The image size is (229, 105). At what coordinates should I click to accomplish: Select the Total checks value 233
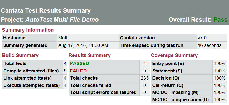[x=144, y=78]
